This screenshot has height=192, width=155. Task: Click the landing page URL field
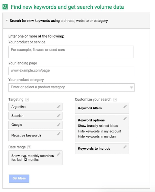pyautogui.click(x=71, y=71)
